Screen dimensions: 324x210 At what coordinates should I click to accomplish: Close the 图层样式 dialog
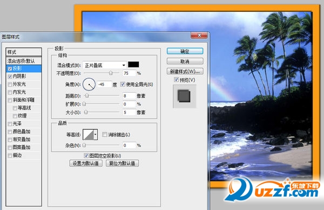[199, 35]
